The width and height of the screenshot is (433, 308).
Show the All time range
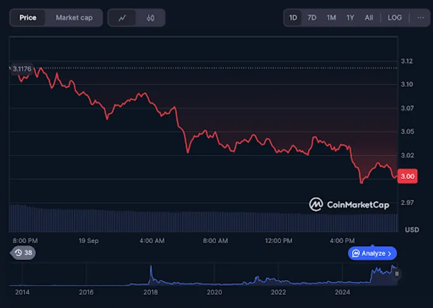pyautogui.click(x=369, y=17)
